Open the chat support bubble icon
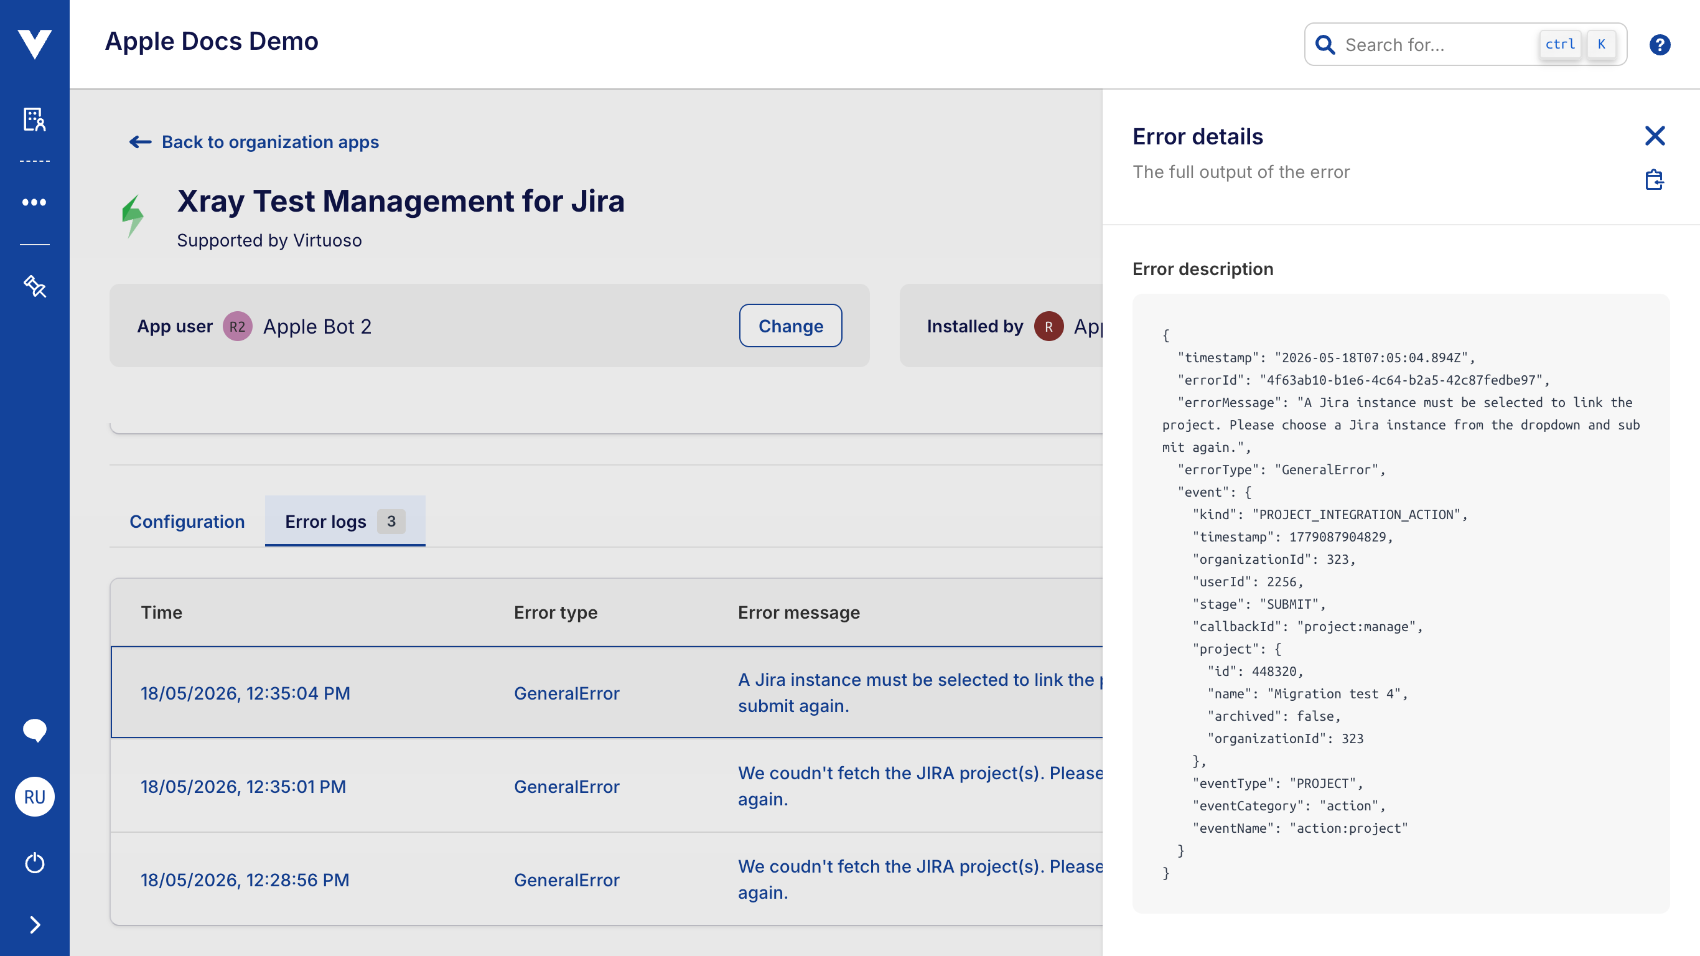 click(x=34, y=730)
